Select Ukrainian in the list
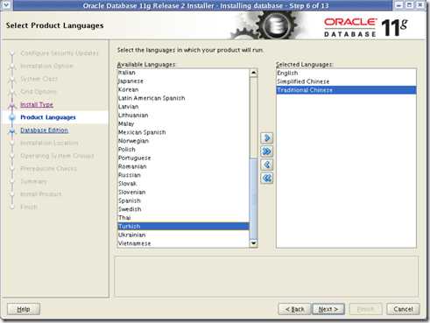The width and height of the screenshot is (430, 323). pos(183,235)
